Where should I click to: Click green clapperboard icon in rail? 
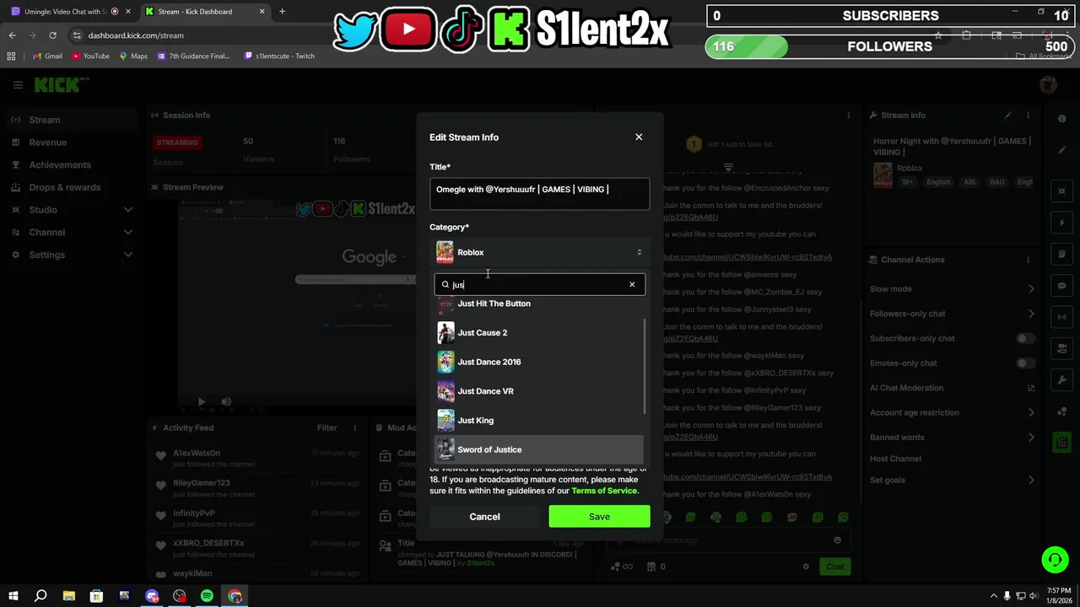coord(1062,442)
